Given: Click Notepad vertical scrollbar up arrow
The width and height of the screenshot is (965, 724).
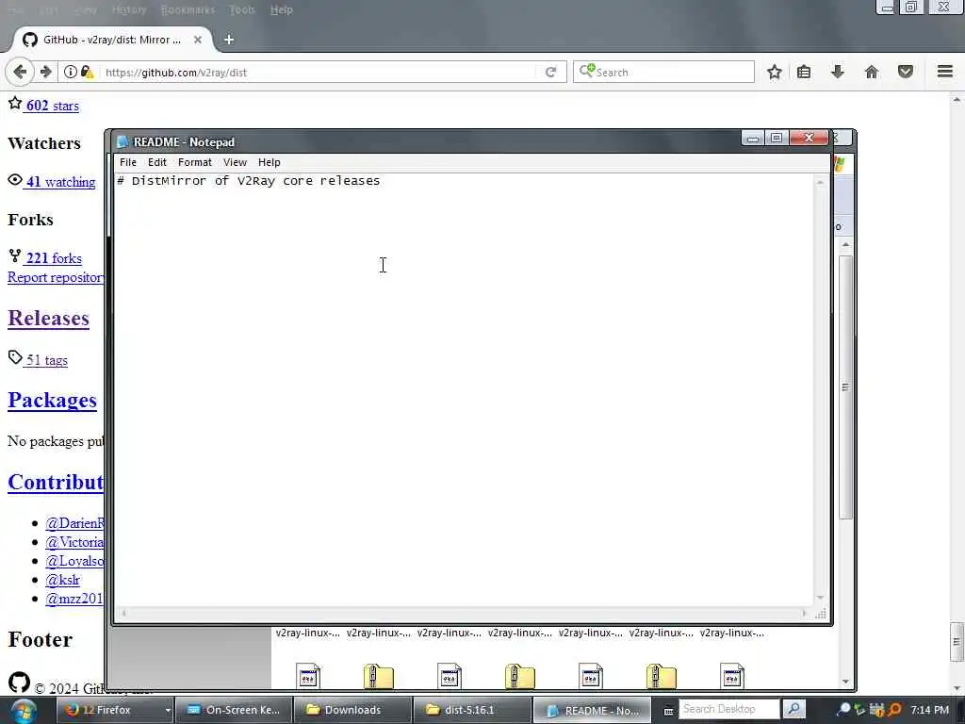Looking at the screenshot, I should point(820,182).
